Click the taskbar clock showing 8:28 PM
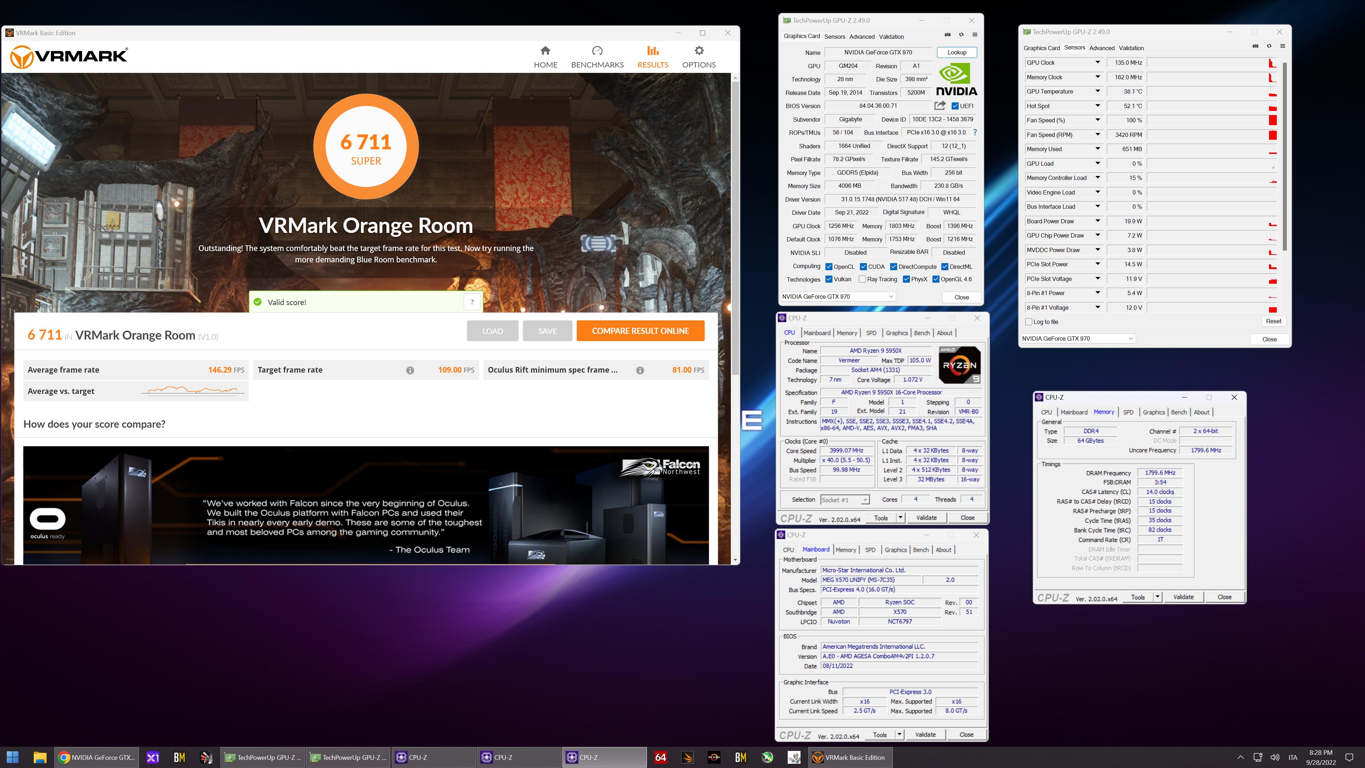This screenshot has width=1365, height=768. click(x=1321, y=757)
